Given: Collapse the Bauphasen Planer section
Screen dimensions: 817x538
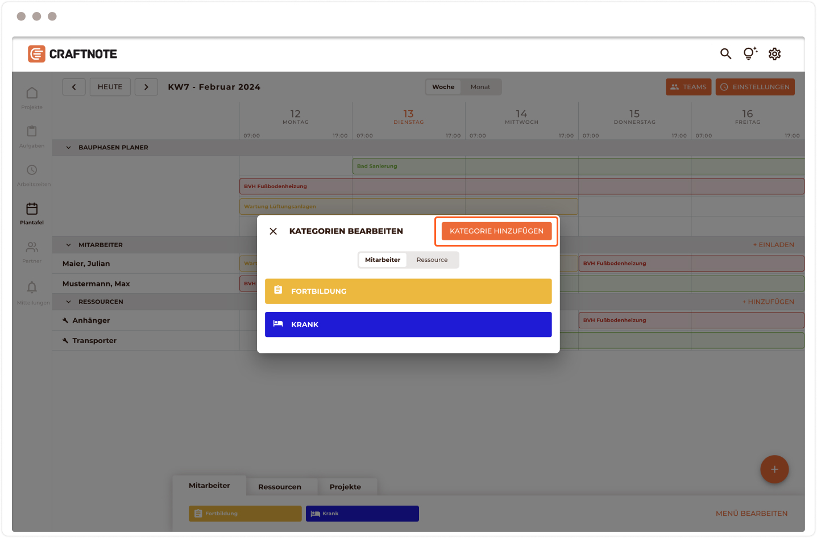Looking at the screenshot, I should pyautogui.click(x=69, y=148).
